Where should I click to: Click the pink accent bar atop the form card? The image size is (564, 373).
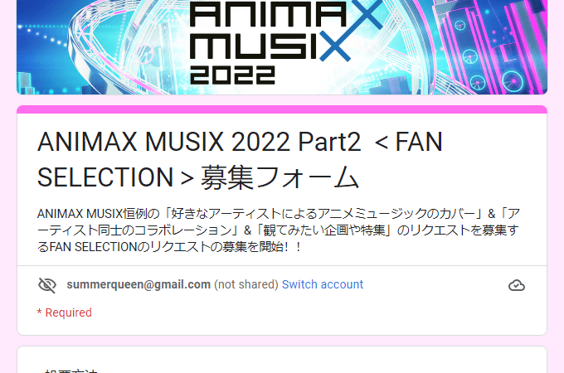pyautogui.click(x=282, y=109)
